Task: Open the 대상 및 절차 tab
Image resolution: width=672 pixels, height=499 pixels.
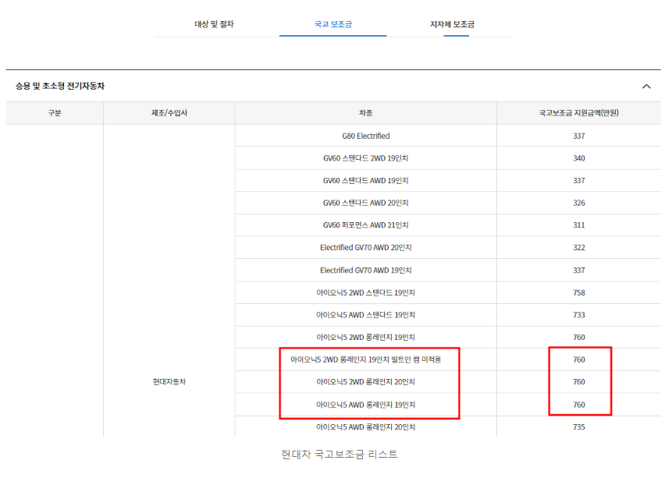Action: pyautogui.click(x=215, y=24)
